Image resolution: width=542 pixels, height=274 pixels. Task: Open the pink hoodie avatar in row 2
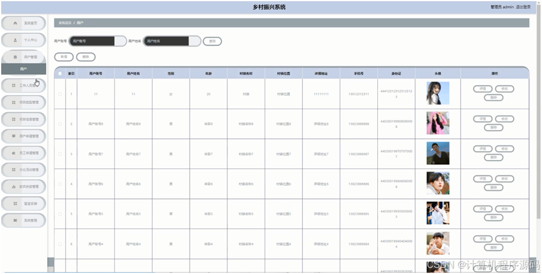pyautogui.click(x=438, y=123)
